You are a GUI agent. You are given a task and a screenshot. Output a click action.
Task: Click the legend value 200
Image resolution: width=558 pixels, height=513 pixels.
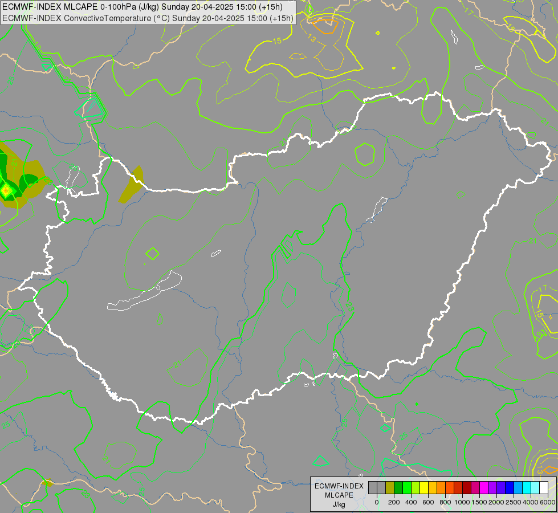tap(394, 502)
